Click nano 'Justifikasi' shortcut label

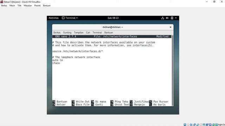pyautogui.click(x=141, y=101)
